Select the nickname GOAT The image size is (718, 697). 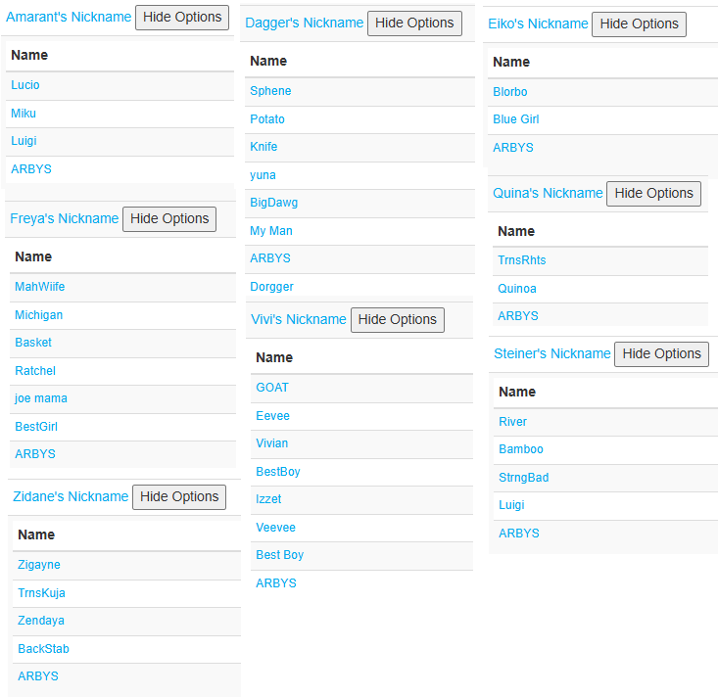(x=272, y=388)
